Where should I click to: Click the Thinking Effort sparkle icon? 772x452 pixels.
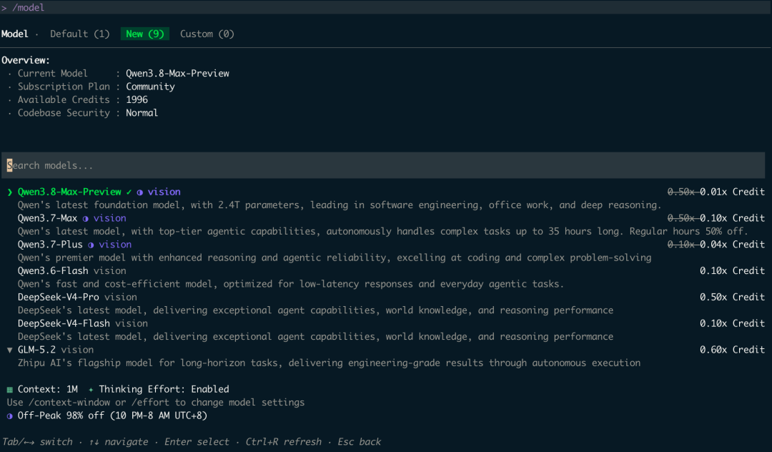point(91,390)
